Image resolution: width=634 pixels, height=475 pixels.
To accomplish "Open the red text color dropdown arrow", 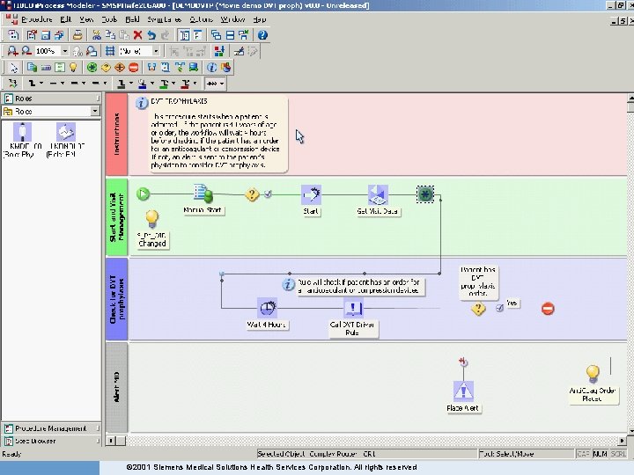I will (x=195, y=84).
